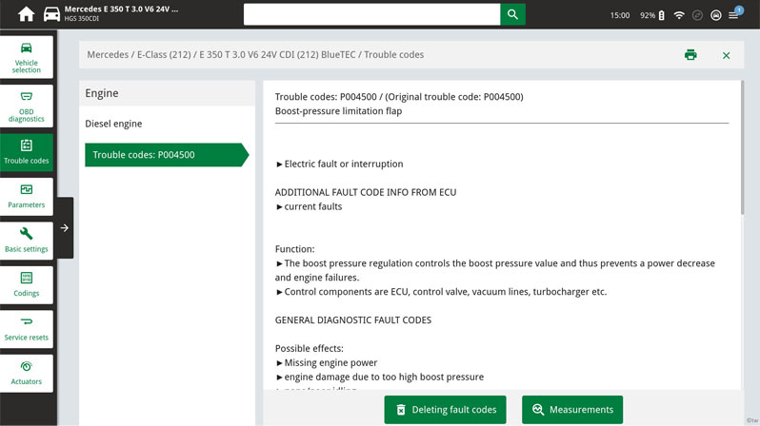
Task: Click the Wi-Fi status icon
Action: [678, 15]
